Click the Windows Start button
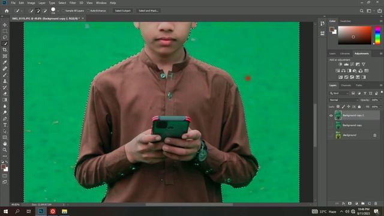 click(x=5, y=211)
